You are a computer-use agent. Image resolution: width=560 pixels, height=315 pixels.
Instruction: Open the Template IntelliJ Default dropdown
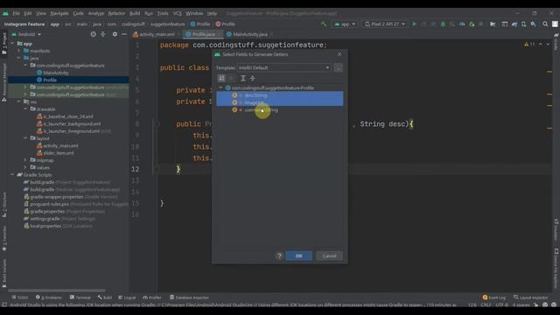(x=283, y=67)
